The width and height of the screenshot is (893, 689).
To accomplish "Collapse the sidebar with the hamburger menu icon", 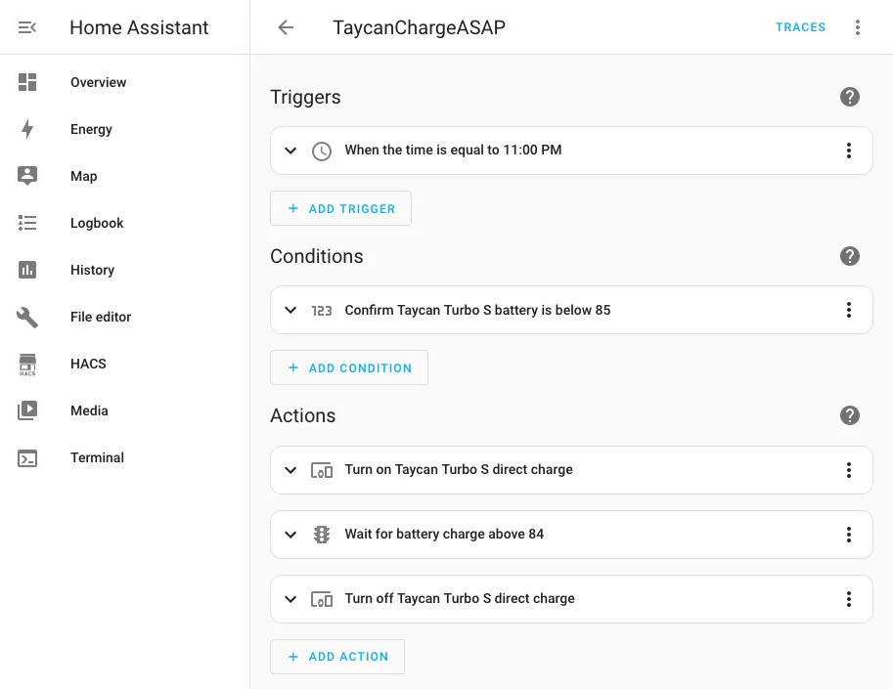I will coord(27,27).
